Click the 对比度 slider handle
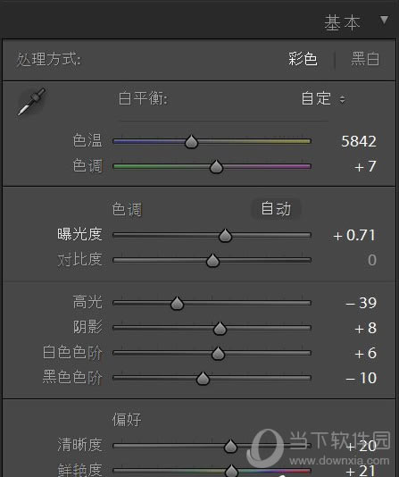 [x=212, y=261]
